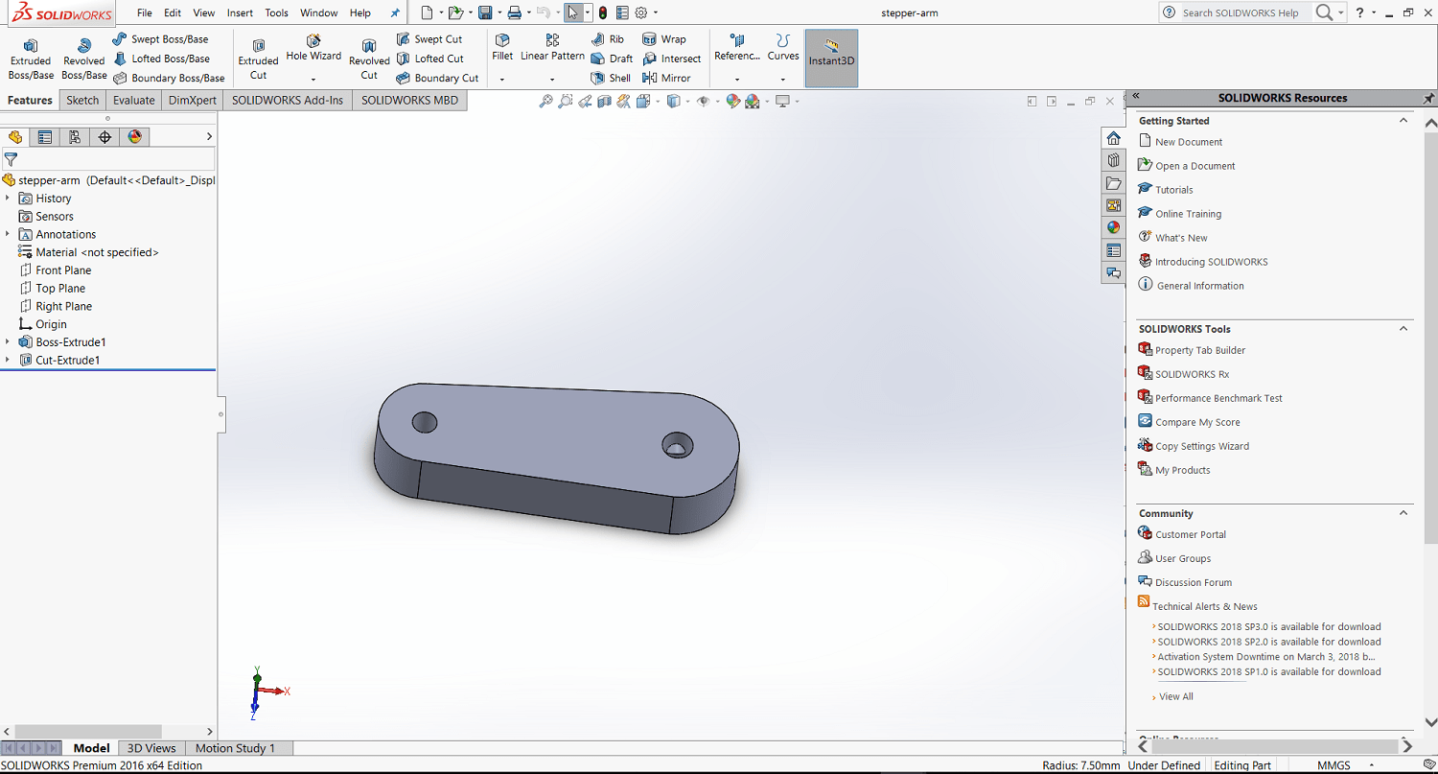Open the Hole Wizard tool
This screenshot has width=1438, height=774.
pyautogui.click(x=313, y=48)
